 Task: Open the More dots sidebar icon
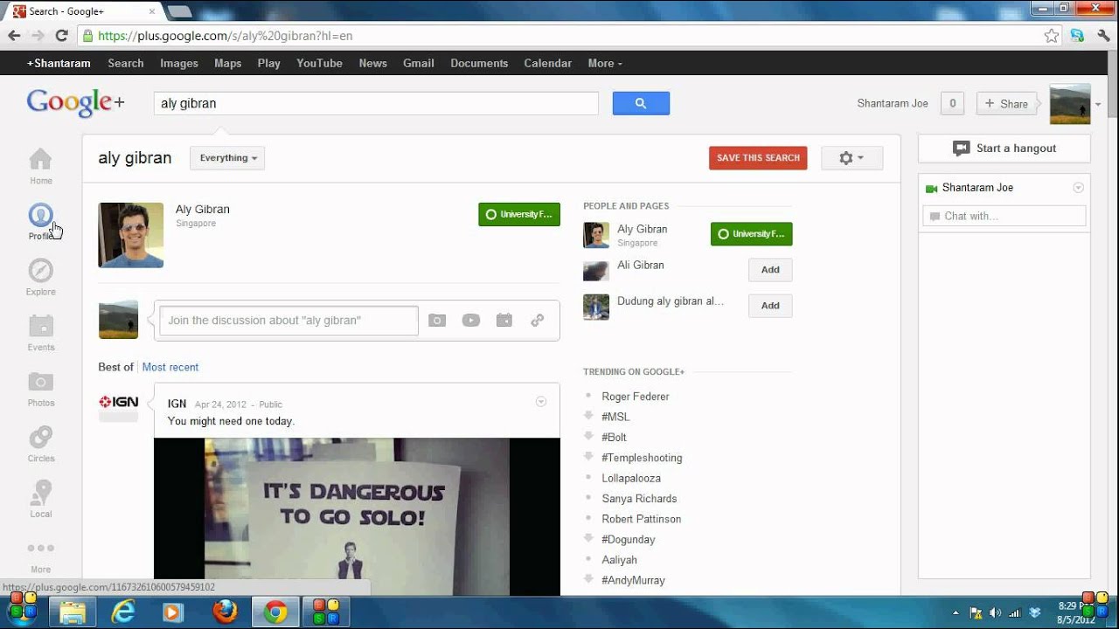(x=41, y=549)
